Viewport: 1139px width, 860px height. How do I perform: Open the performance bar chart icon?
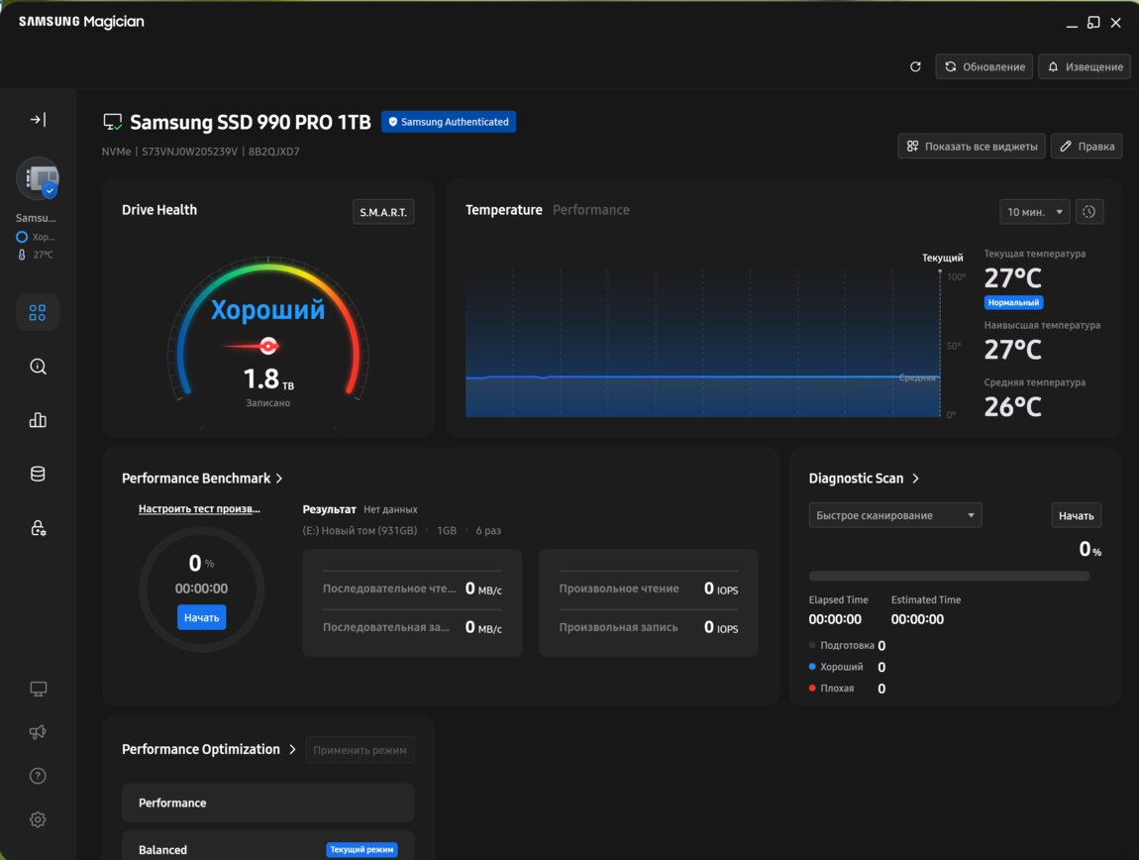[x=38, y=420]
